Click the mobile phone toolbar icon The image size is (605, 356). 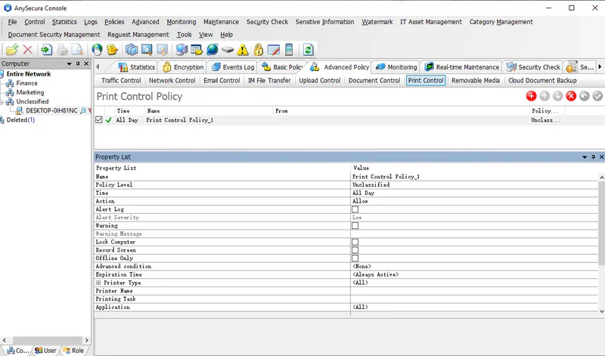289,49
